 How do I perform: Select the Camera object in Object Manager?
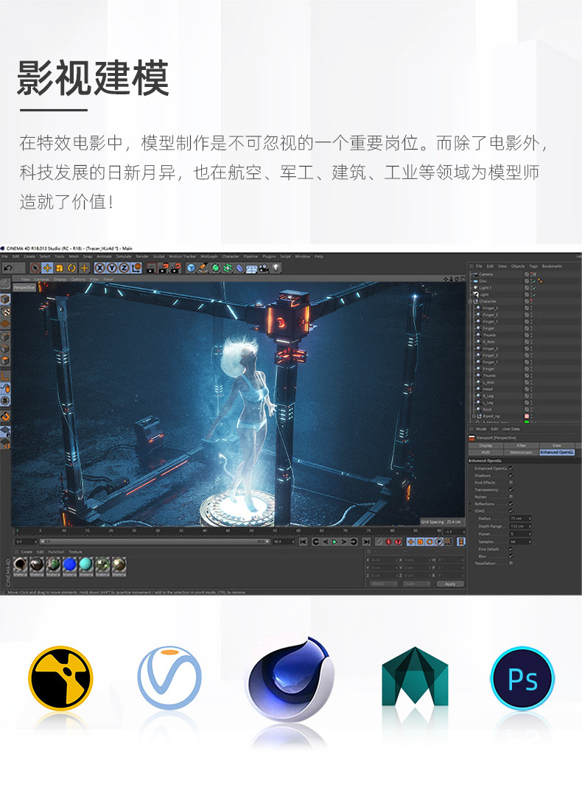click(x=485, y=274)
